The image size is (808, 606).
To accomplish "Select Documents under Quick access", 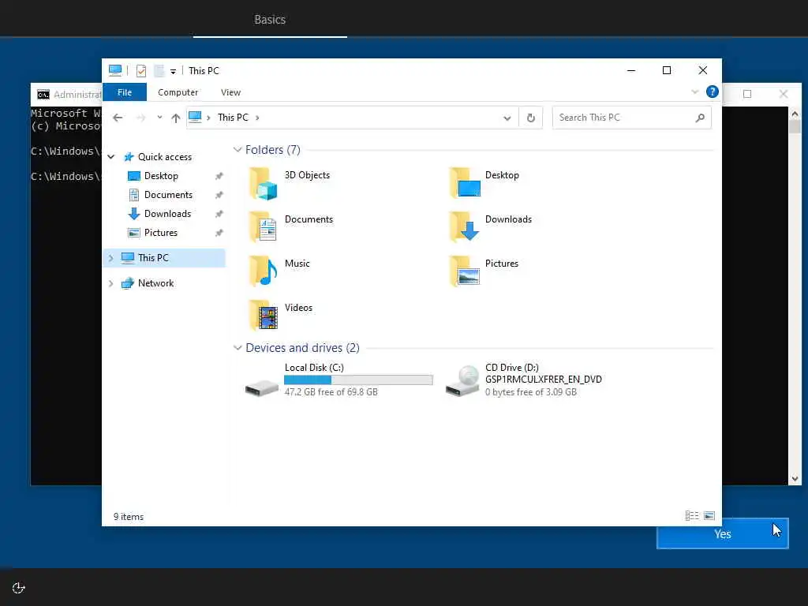I will pyautogui.click(x=168, y=195).
